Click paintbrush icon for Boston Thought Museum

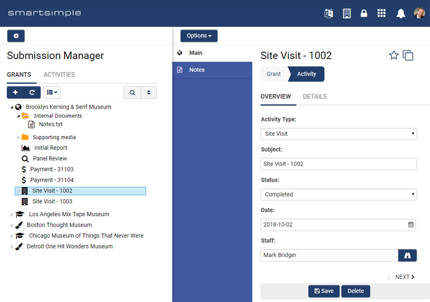point(19,225)
